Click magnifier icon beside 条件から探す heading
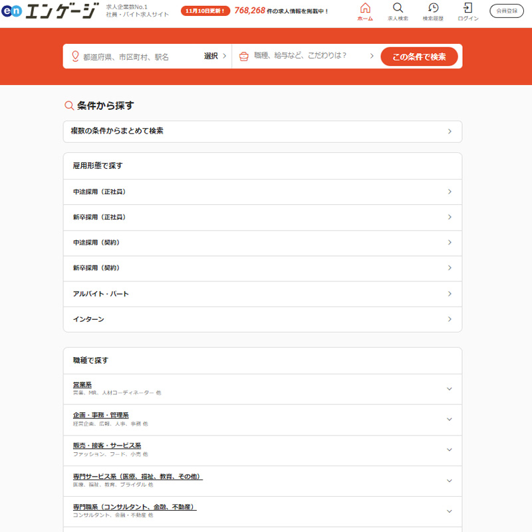 pyautogui.click(x=68, y=106)
